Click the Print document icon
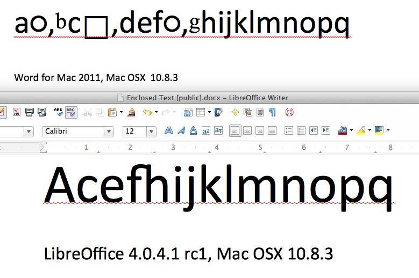The image size is (419, 278). click(30, 112)
